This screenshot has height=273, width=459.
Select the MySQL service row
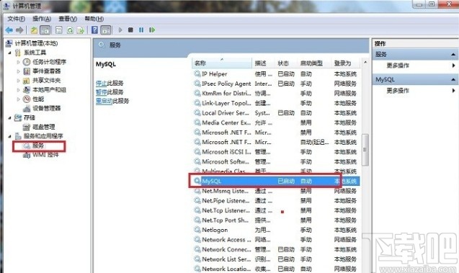click(x=276, y=181)
